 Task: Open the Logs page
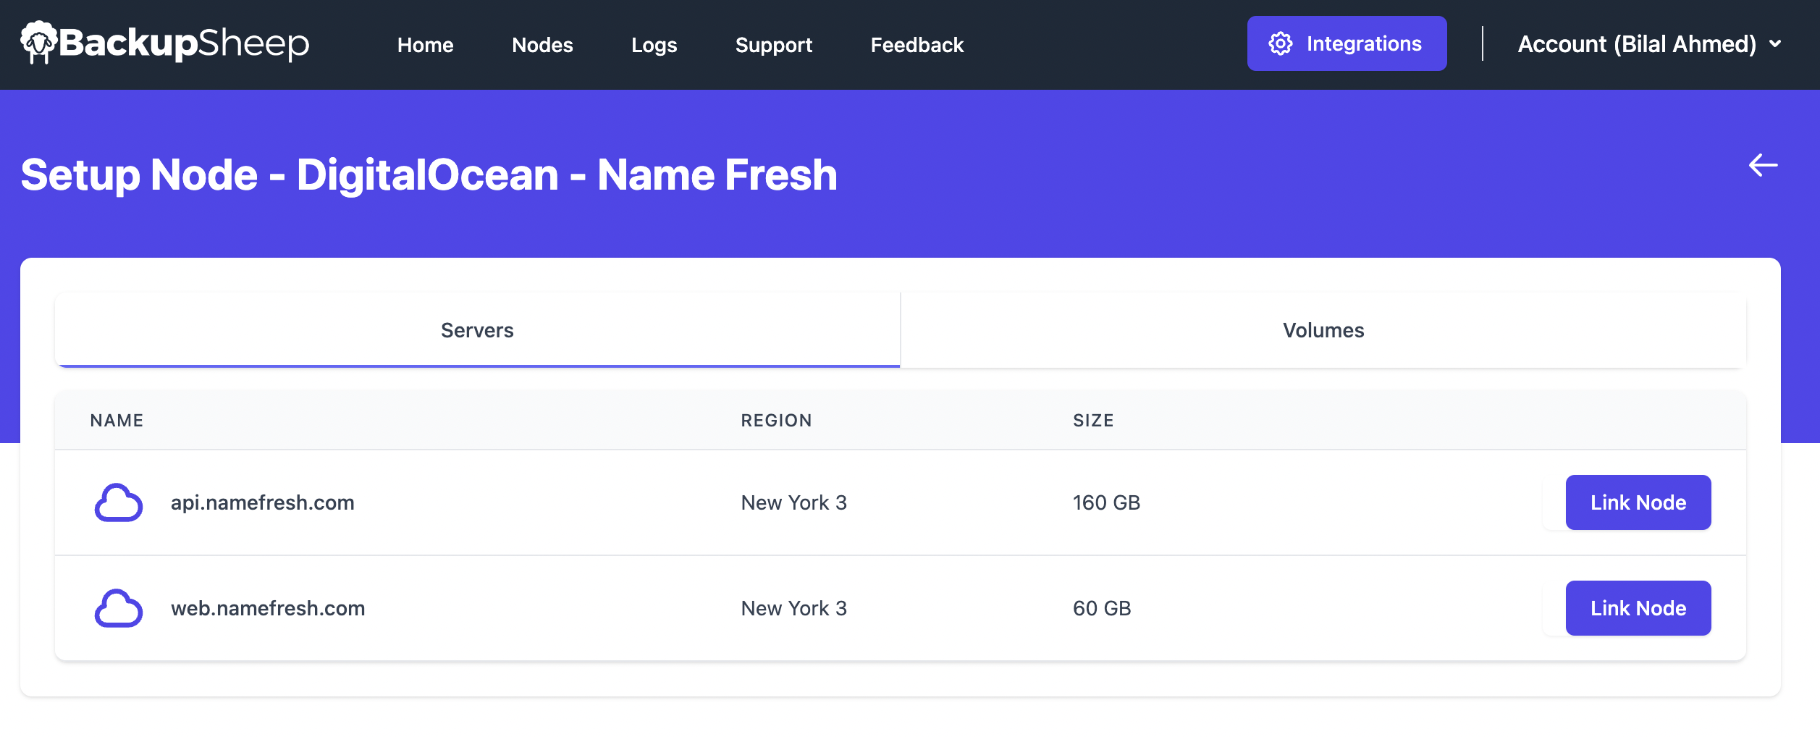click(654, 45)
